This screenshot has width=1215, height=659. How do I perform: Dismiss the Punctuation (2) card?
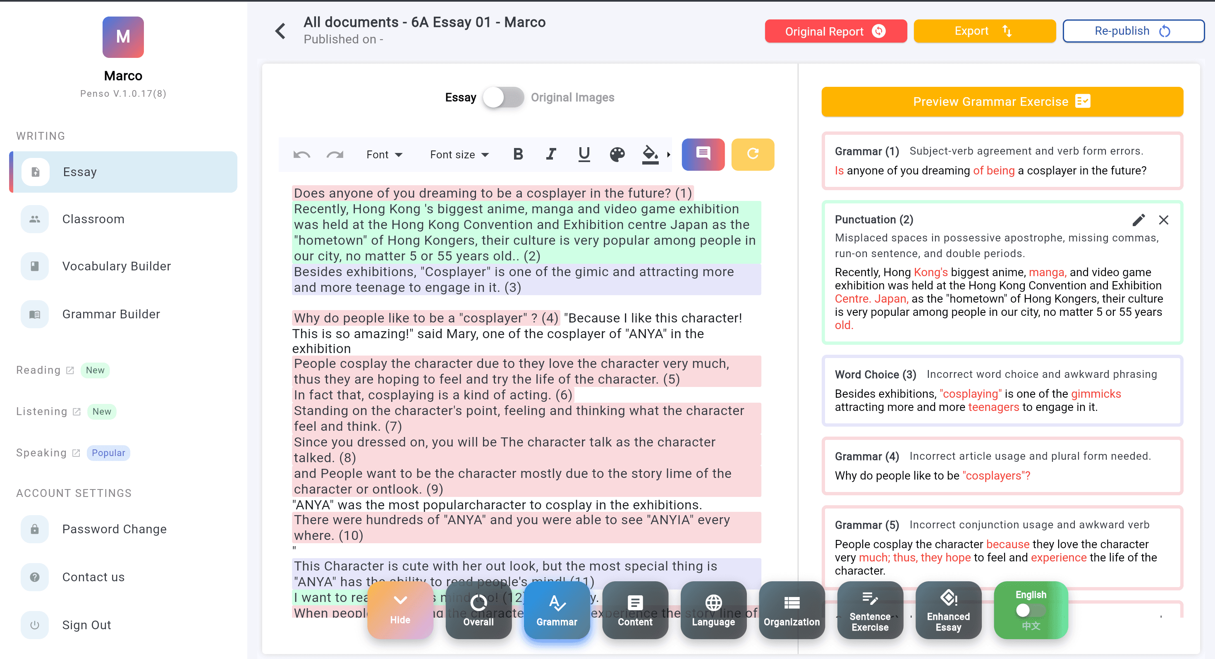point(1163,220)
